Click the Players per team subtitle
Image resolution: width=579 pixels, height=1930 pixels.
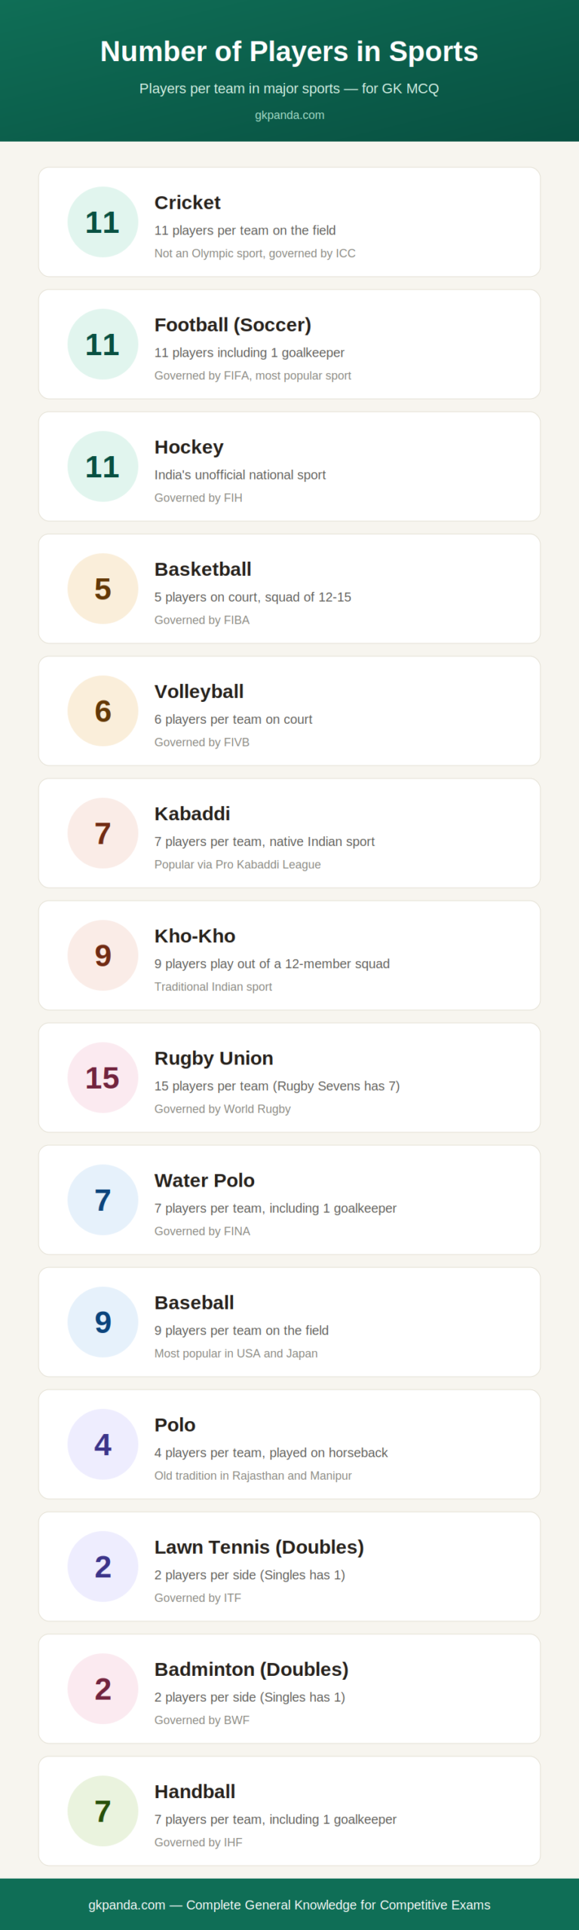pyautogui.click(x=289, y=88)
